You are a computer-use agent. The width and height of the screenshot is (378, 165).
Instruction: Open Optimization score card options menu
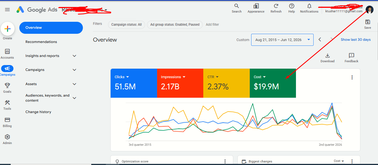(225, 161)
